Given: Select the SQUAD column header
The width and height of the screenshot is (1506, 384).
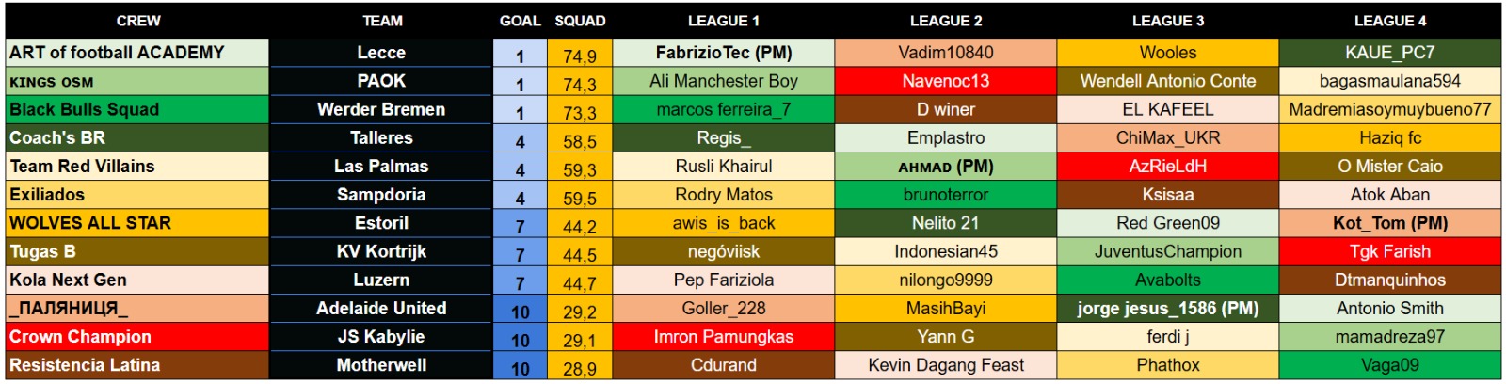Looking at the screenshot, I should pos(580,21).
